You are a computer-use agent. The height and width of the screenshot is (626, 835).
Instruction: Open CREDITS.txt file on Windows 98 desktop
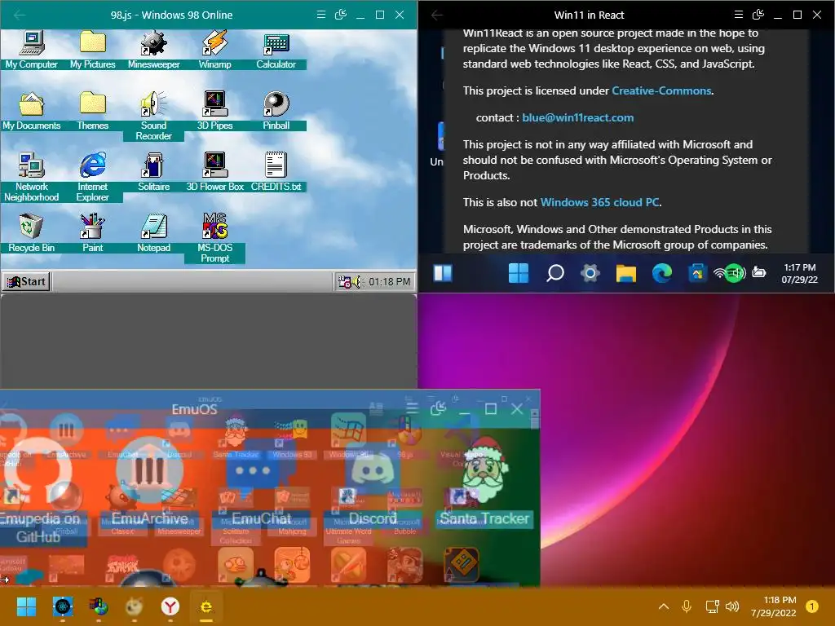click(x=276, y=172)
